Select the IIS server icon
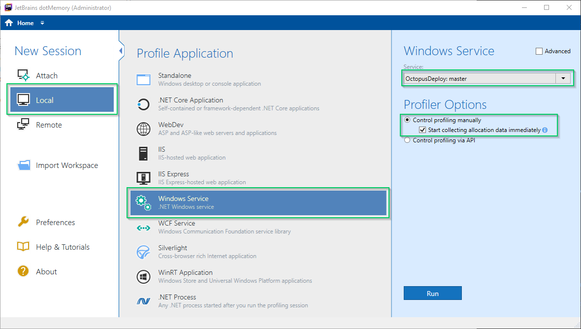 (143, 153)
